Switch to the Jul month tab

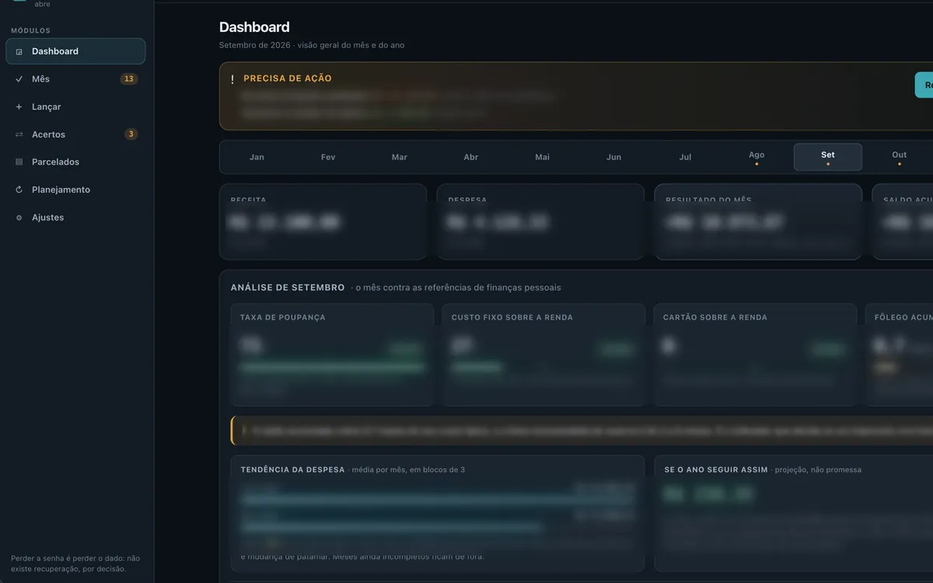click(685, 157)
